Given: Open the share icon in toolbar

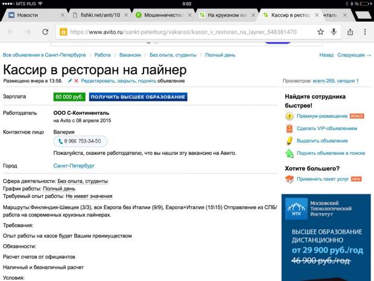Looking at the screenshot, I should click(350, 32).
